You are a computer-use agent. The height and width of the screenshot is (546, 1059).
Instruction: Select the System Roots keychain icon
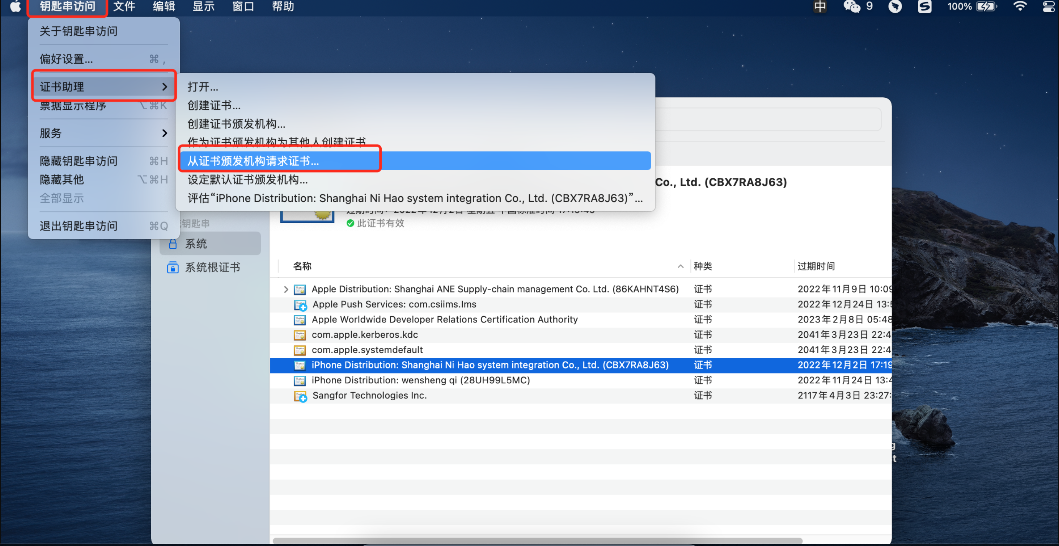[x=173, y=268]
